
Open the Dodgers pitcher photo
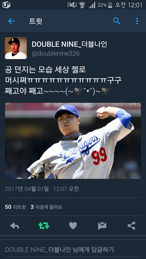[x=73, y=141]
